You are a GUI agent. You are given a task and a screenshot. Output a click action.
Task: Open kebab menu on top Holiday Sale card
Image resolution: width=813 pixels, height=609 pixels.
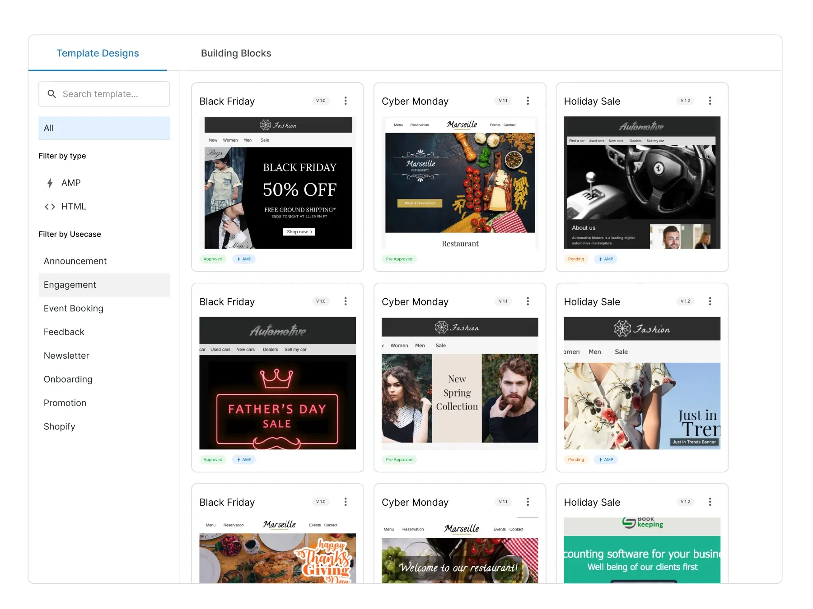click(x=710, y=101)
